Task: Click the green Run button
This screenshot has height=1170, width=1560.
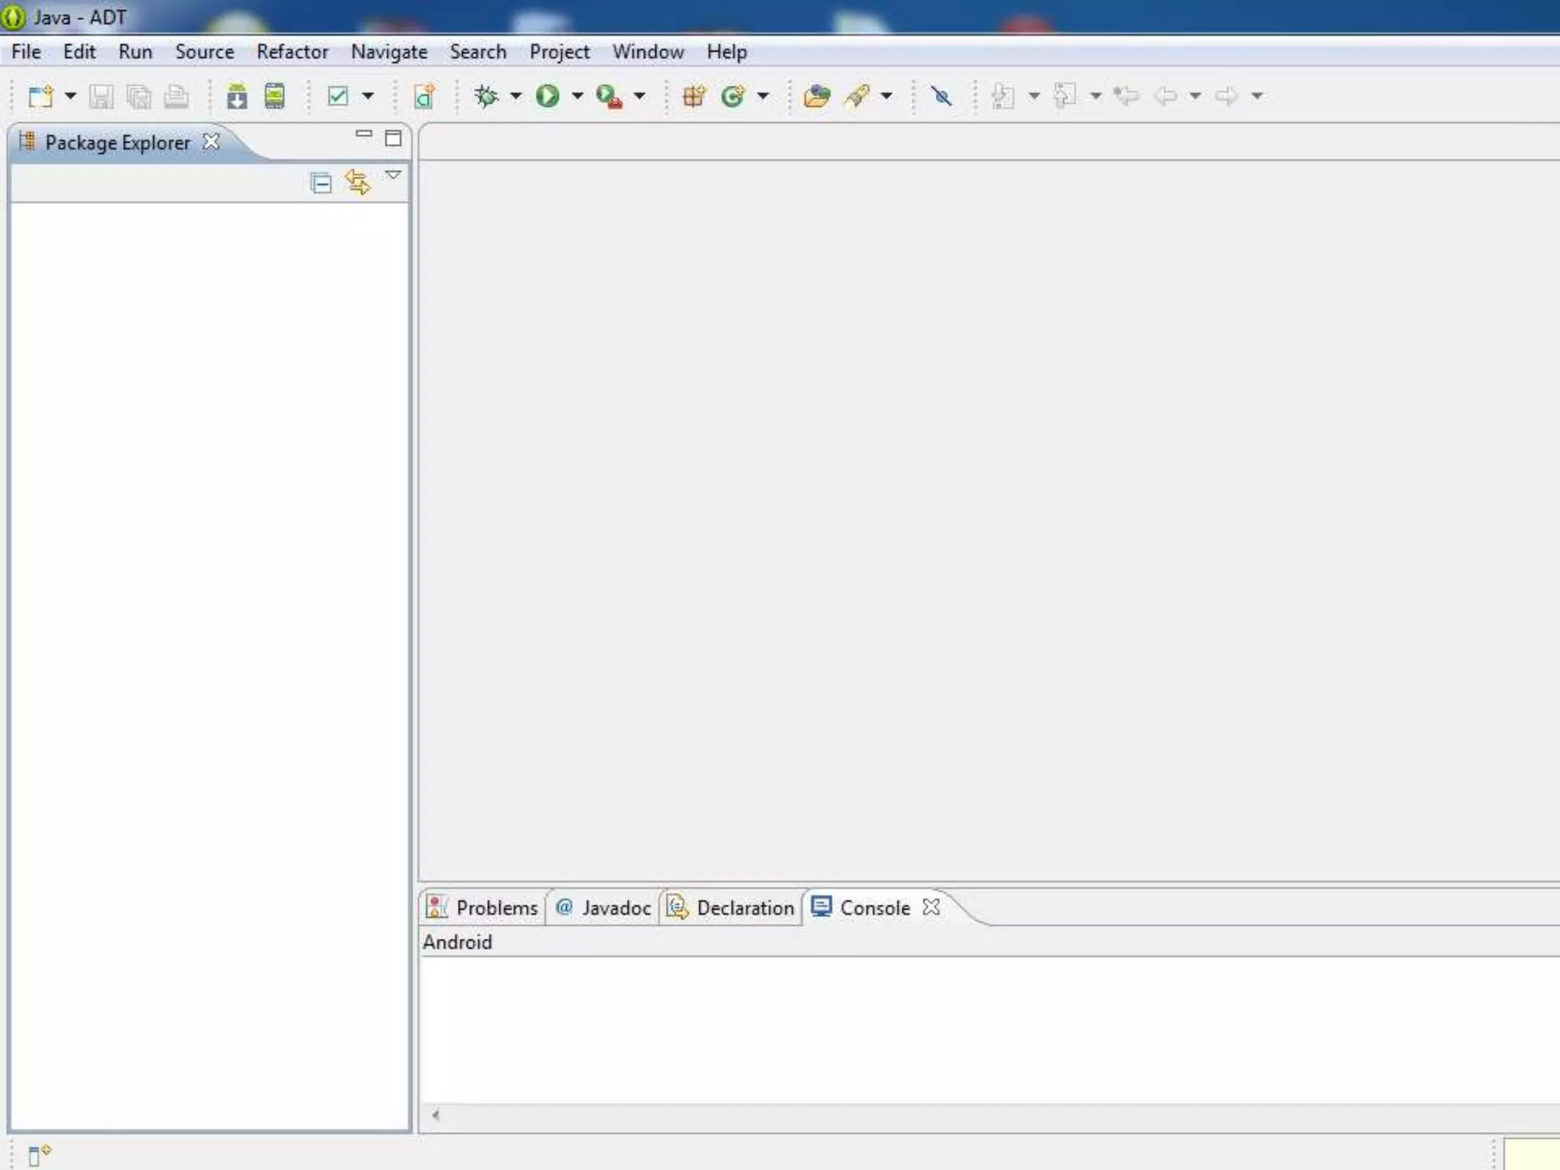Action: coord(547,96)
